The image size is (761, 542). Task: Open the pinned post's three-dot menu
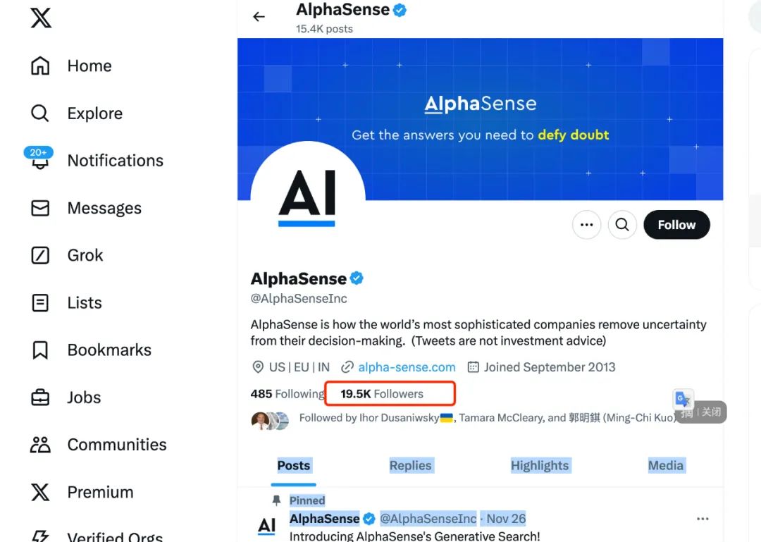tap(703, 519)
